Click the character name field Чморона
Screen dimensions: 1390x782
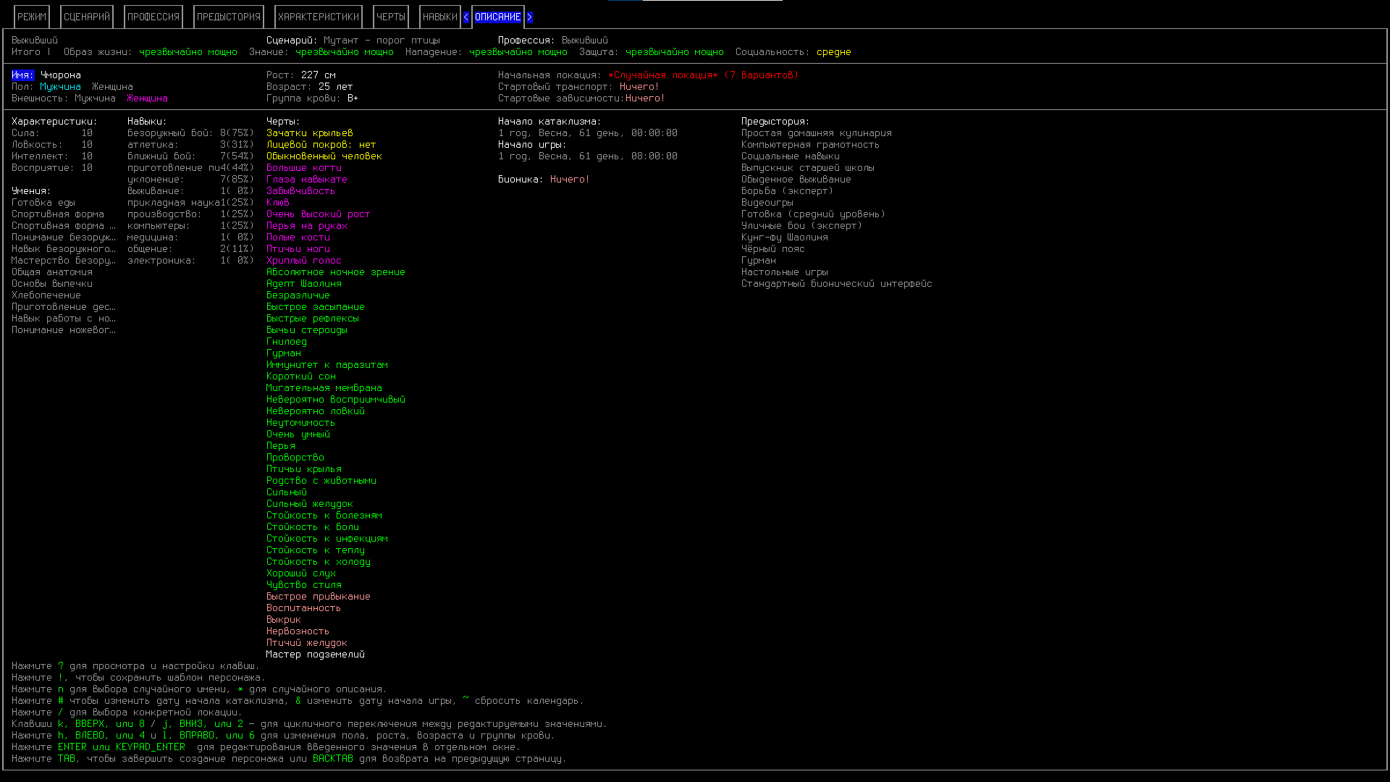click(x=60, y=75)
